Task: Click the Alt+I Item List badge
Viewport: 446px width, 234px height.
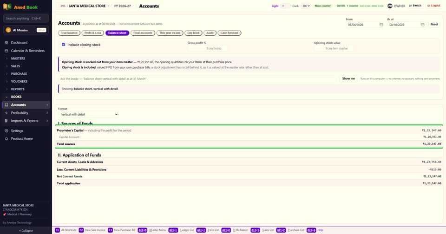Action: (201, 230)
